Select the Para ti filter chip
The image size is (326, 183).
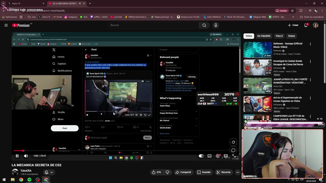click(279, 36)
